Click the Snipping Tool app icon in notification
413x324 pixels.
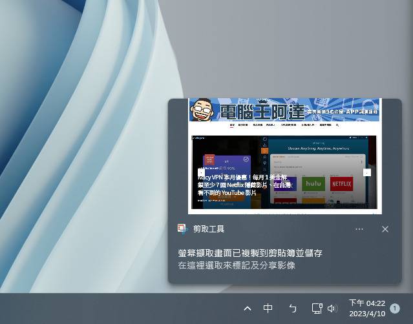click(183, 229)
